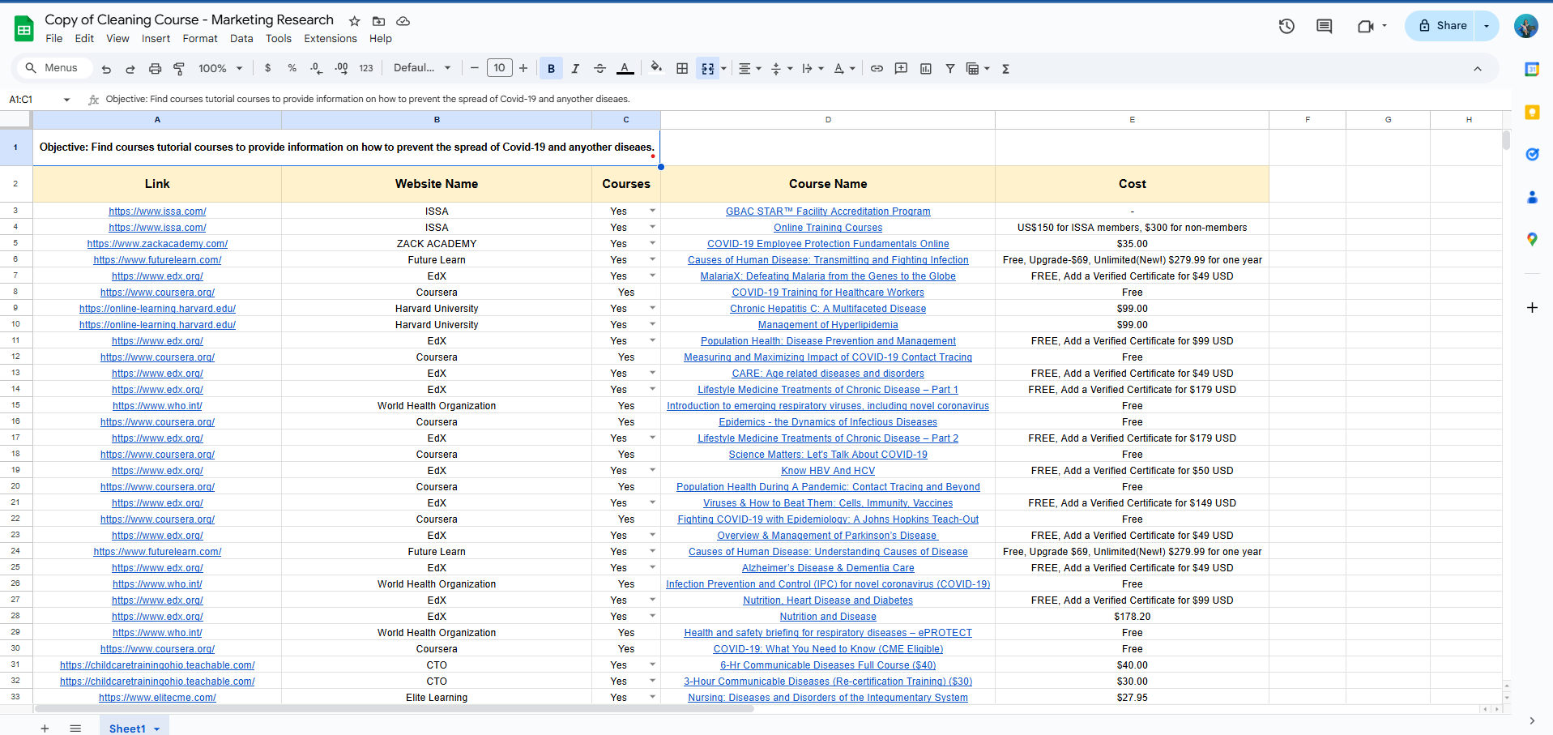The width and height of the screenshot is (1553, 735).
Task: Click the borders icon in toolbar
Action: [682, 69]
